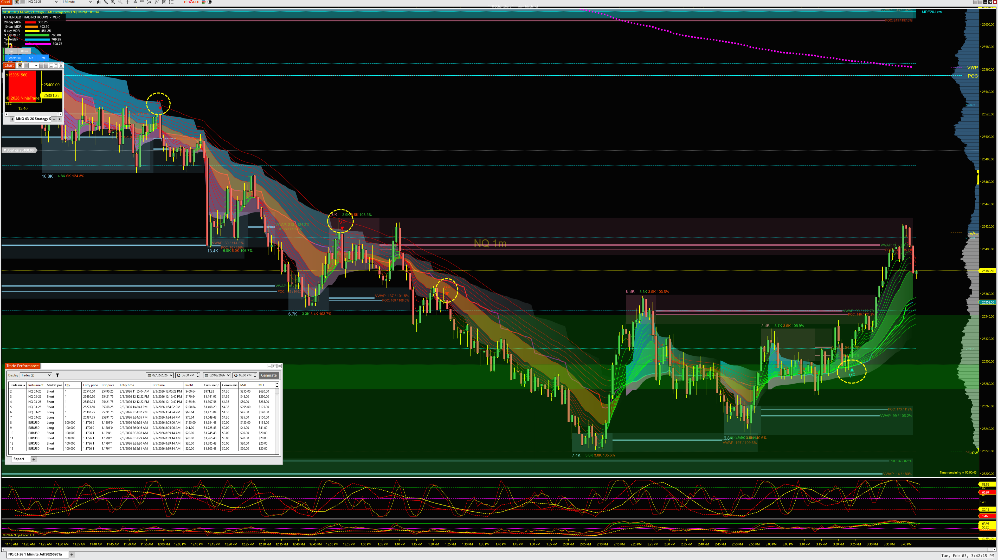Increment the 06:00 PM start time stepper

[198, 374]
